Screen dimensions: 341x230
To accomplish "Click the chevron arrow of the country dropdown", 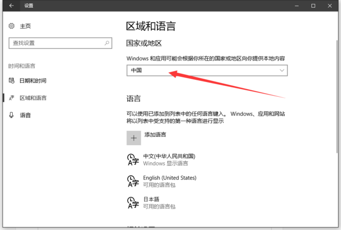I will coord(282,70).
